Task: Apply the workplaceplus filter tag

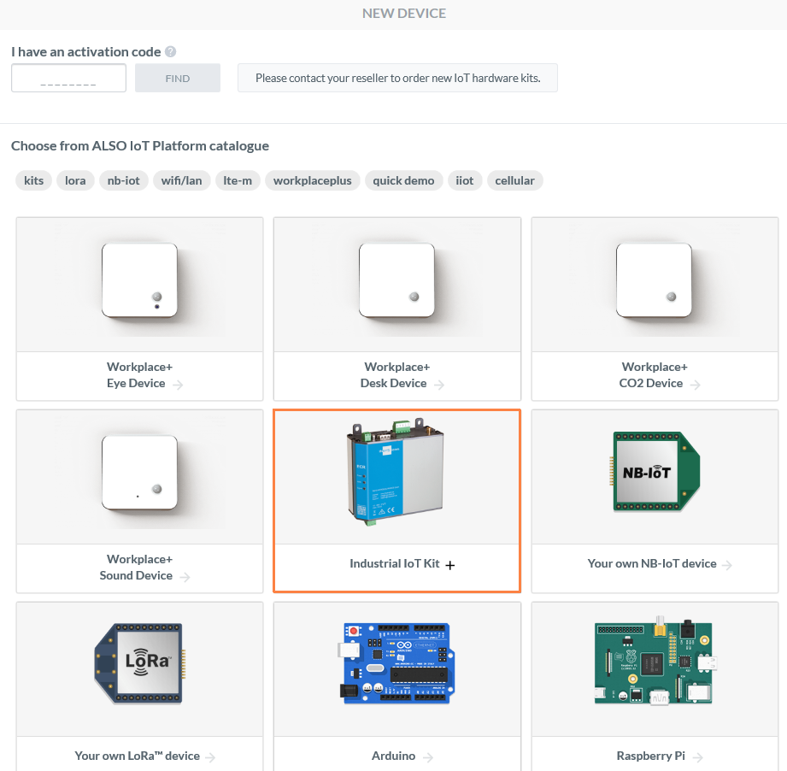Action: (x=313, y=180)
